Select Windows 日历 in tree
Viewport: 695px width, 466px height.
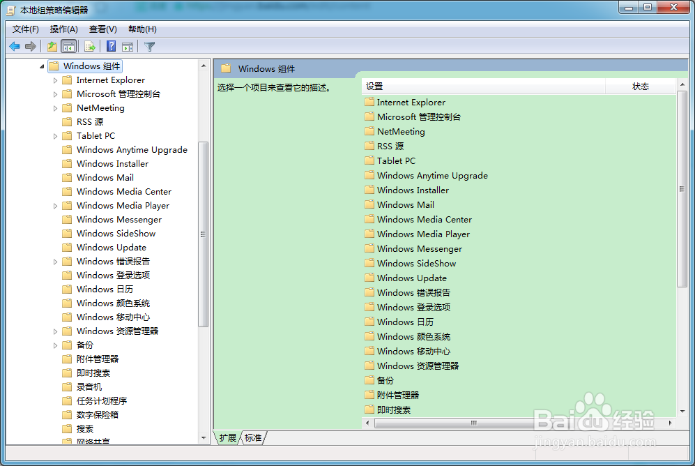click(105, 289)
